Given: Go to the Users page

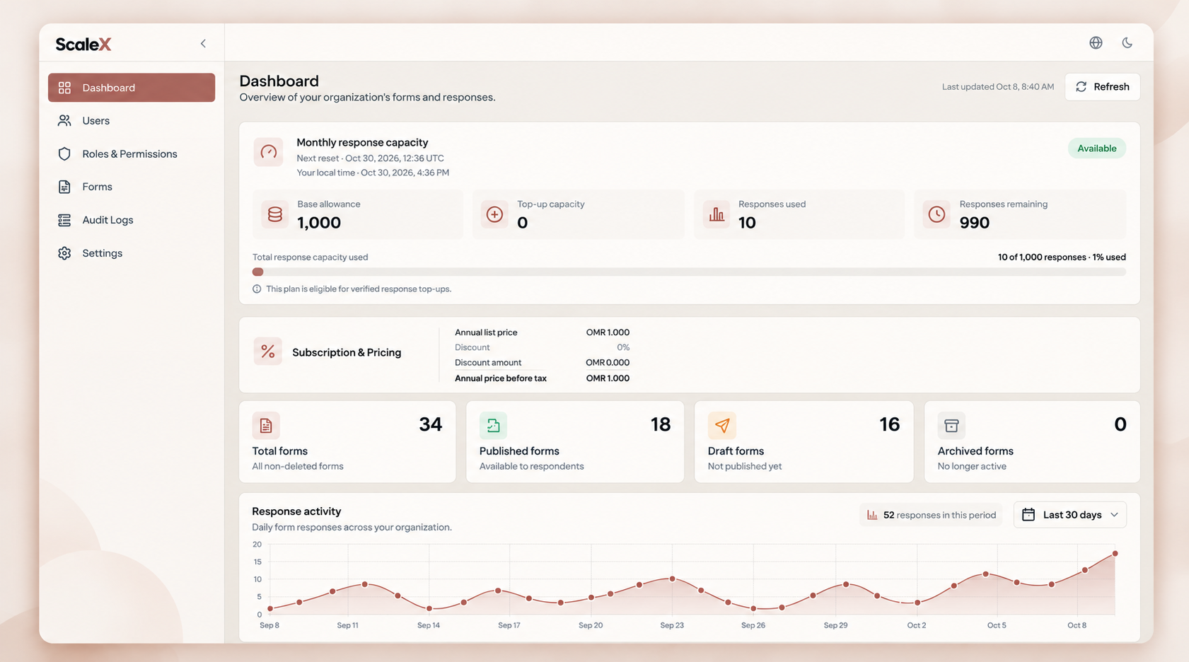Looking at the screenshot, I should (x=132, y=121).
